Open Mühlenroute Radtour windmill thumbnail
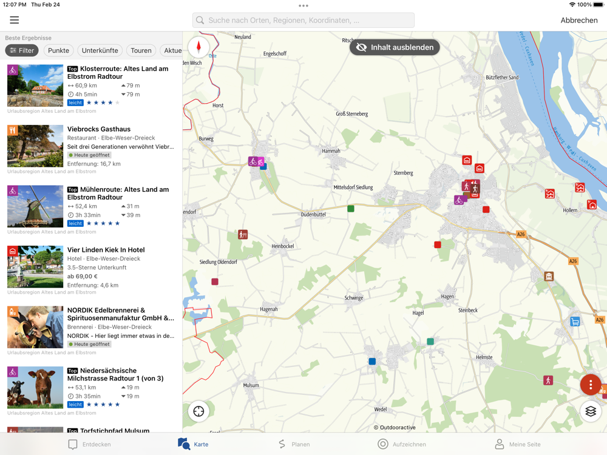The width and height of the screenshot is (607, 455). coord(35,206)
